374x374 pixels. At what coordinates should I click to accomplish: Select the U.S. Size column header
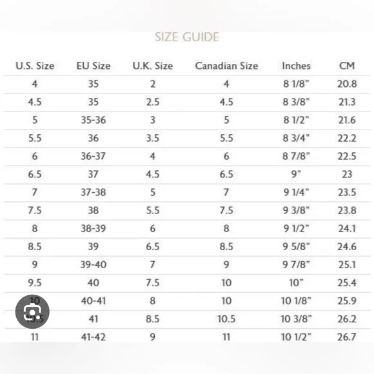35,66
